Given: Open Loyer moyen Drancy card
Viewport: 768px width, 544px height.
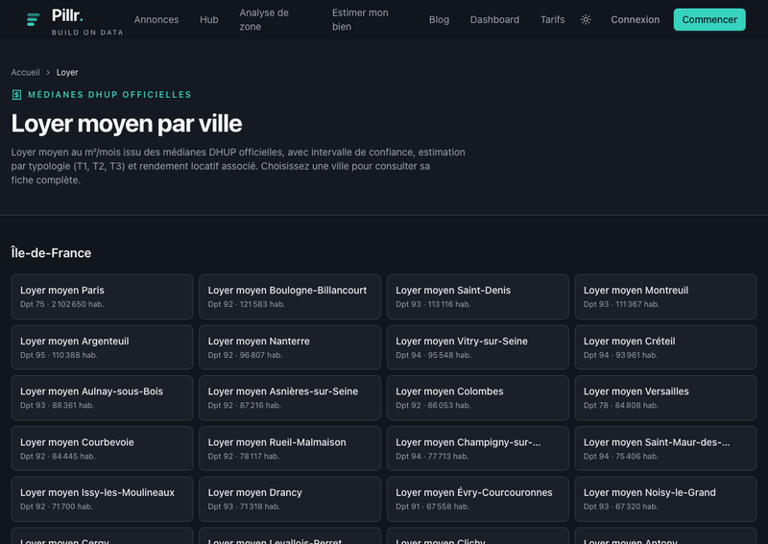Looking at the screenshot, I should pos(290,499).
